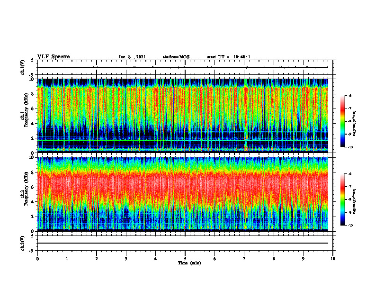Click the "start UT = 10:40: 1" text
This screenshot has width=375, height=290.
[229, 57]
